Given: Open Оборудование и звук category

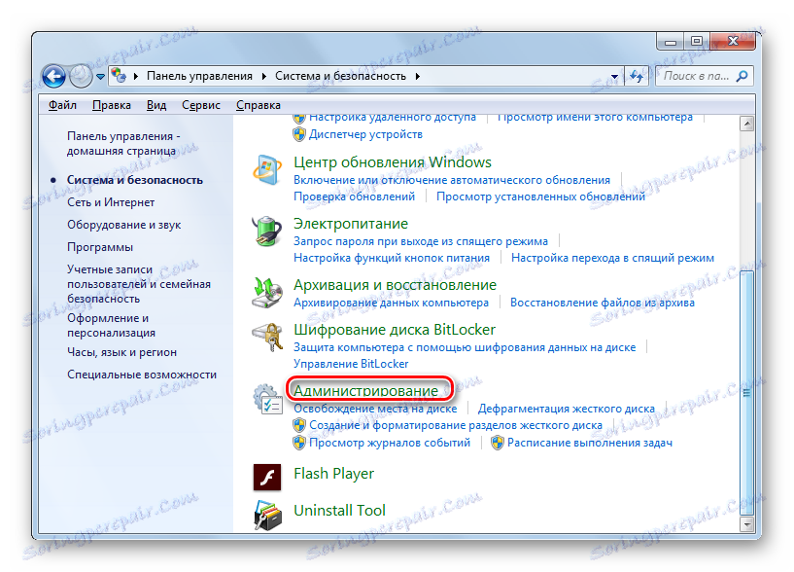Looking at the screenshot, I should (x=124, y=225).
